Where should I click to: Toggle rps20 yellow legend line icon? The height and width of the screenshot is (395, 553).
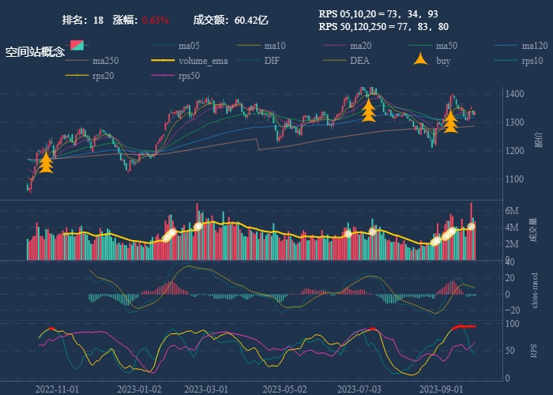pyautogui.click(x=77, y=76)
